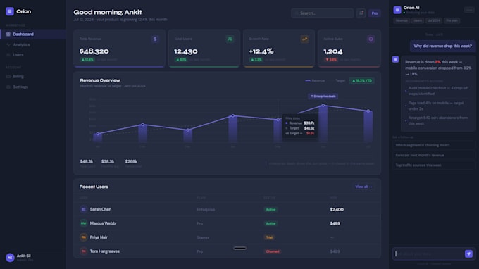Toggle the Revenue legend in chart

click(315, 80)
